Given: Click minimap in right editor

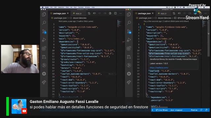Looking at the screenshot, I should coord(204,24).
